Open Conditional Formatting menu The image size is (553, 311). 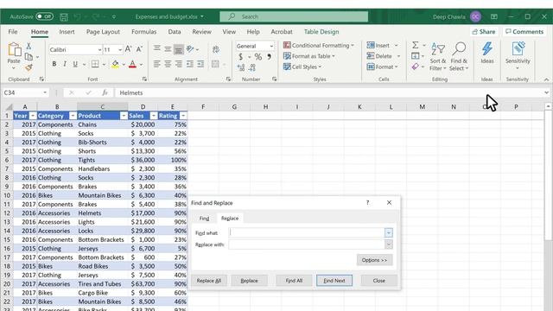pyautogui.click(x=319, y=45)
